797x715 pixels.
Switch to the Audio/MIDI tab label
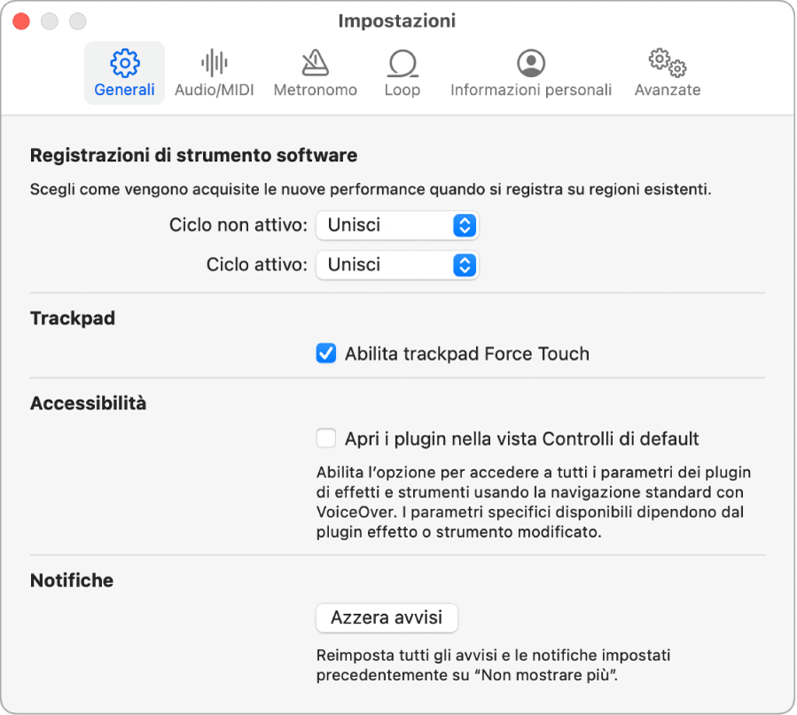[x=215, y=90]
